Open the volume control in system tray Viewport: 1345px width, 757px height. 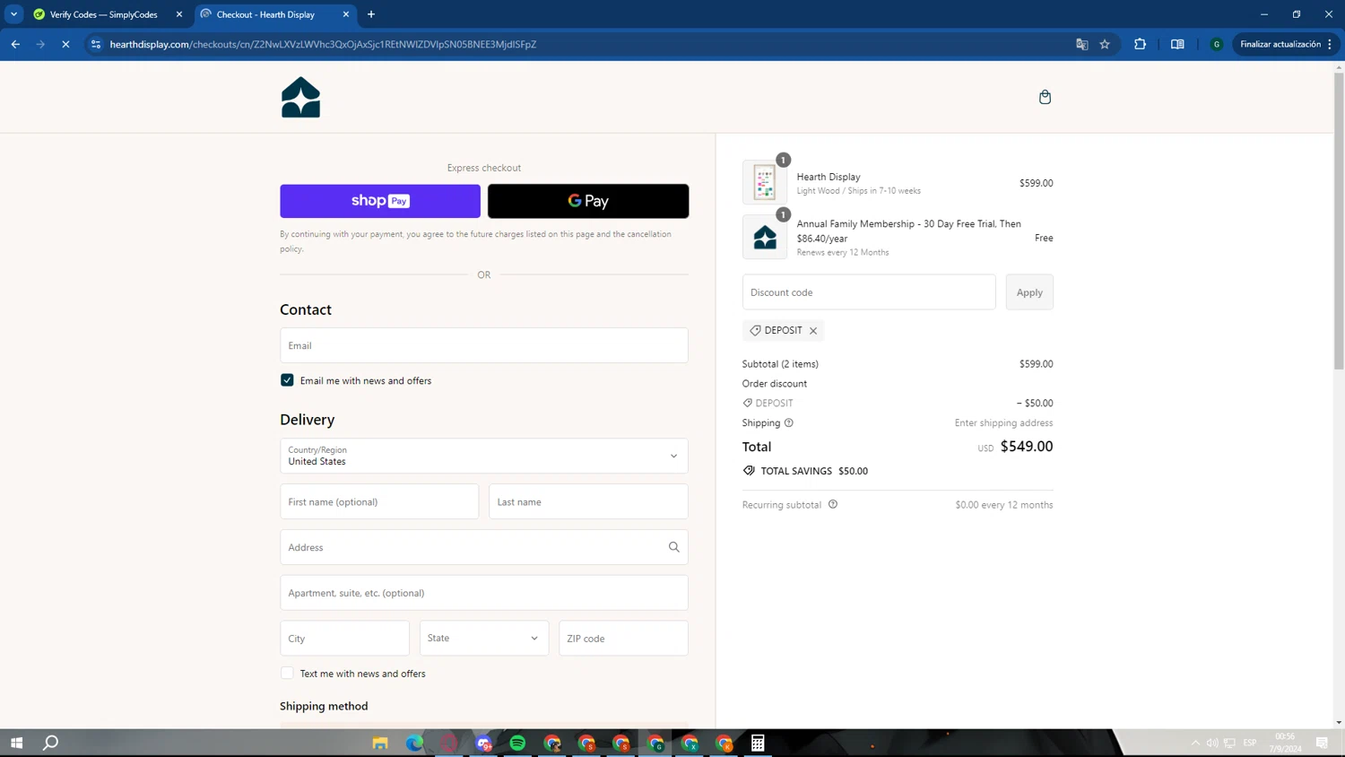coord(1212,743)
